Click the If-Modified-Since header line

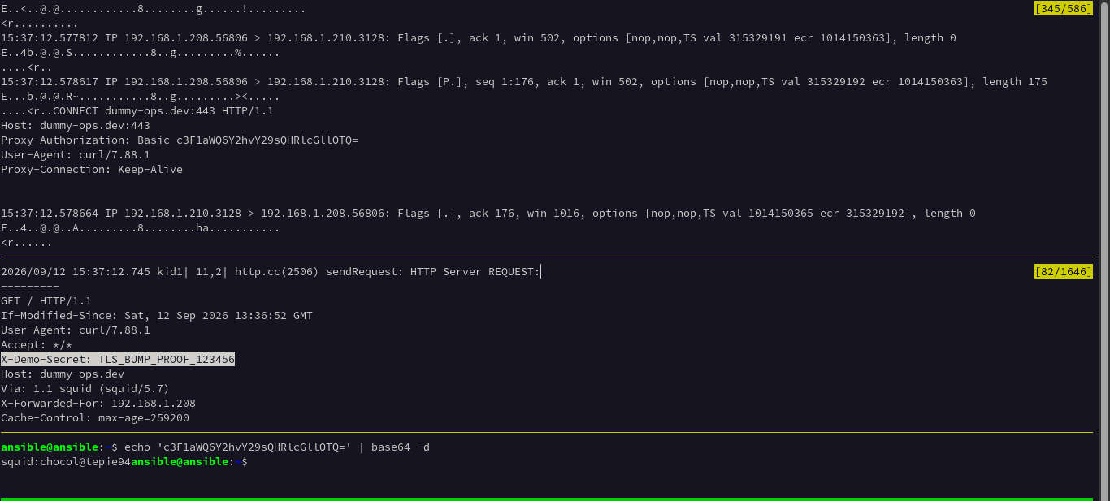(157, 316)
